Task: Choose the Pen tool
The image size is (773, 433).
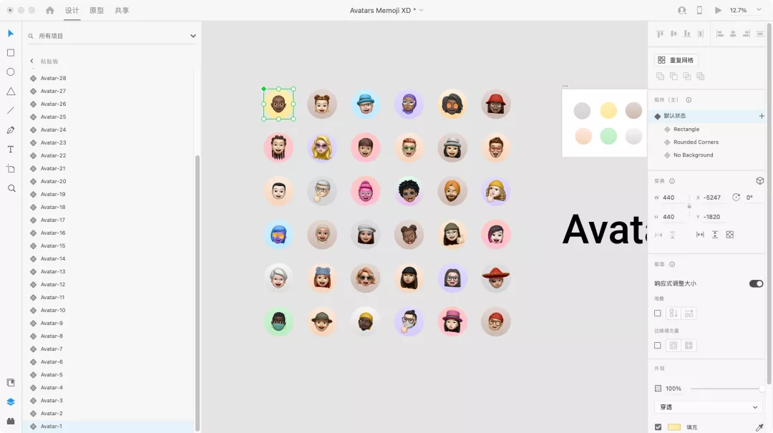Action: tap(11, 130)
